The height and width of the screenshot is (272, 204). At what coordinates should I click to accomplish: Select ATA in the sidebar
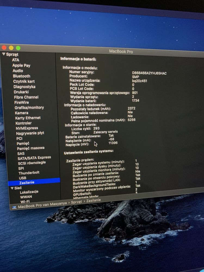(x=16, y=60)
